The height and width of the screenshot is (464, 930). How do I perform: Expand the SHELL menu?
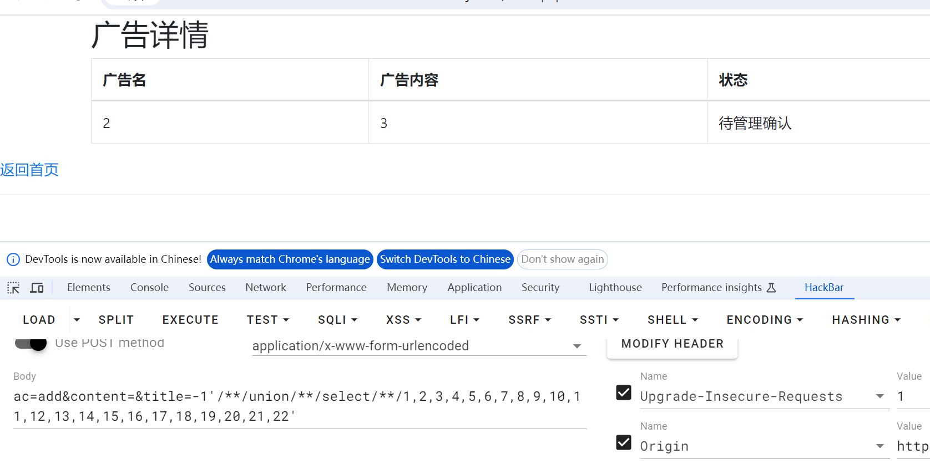[x=673, y=320]
